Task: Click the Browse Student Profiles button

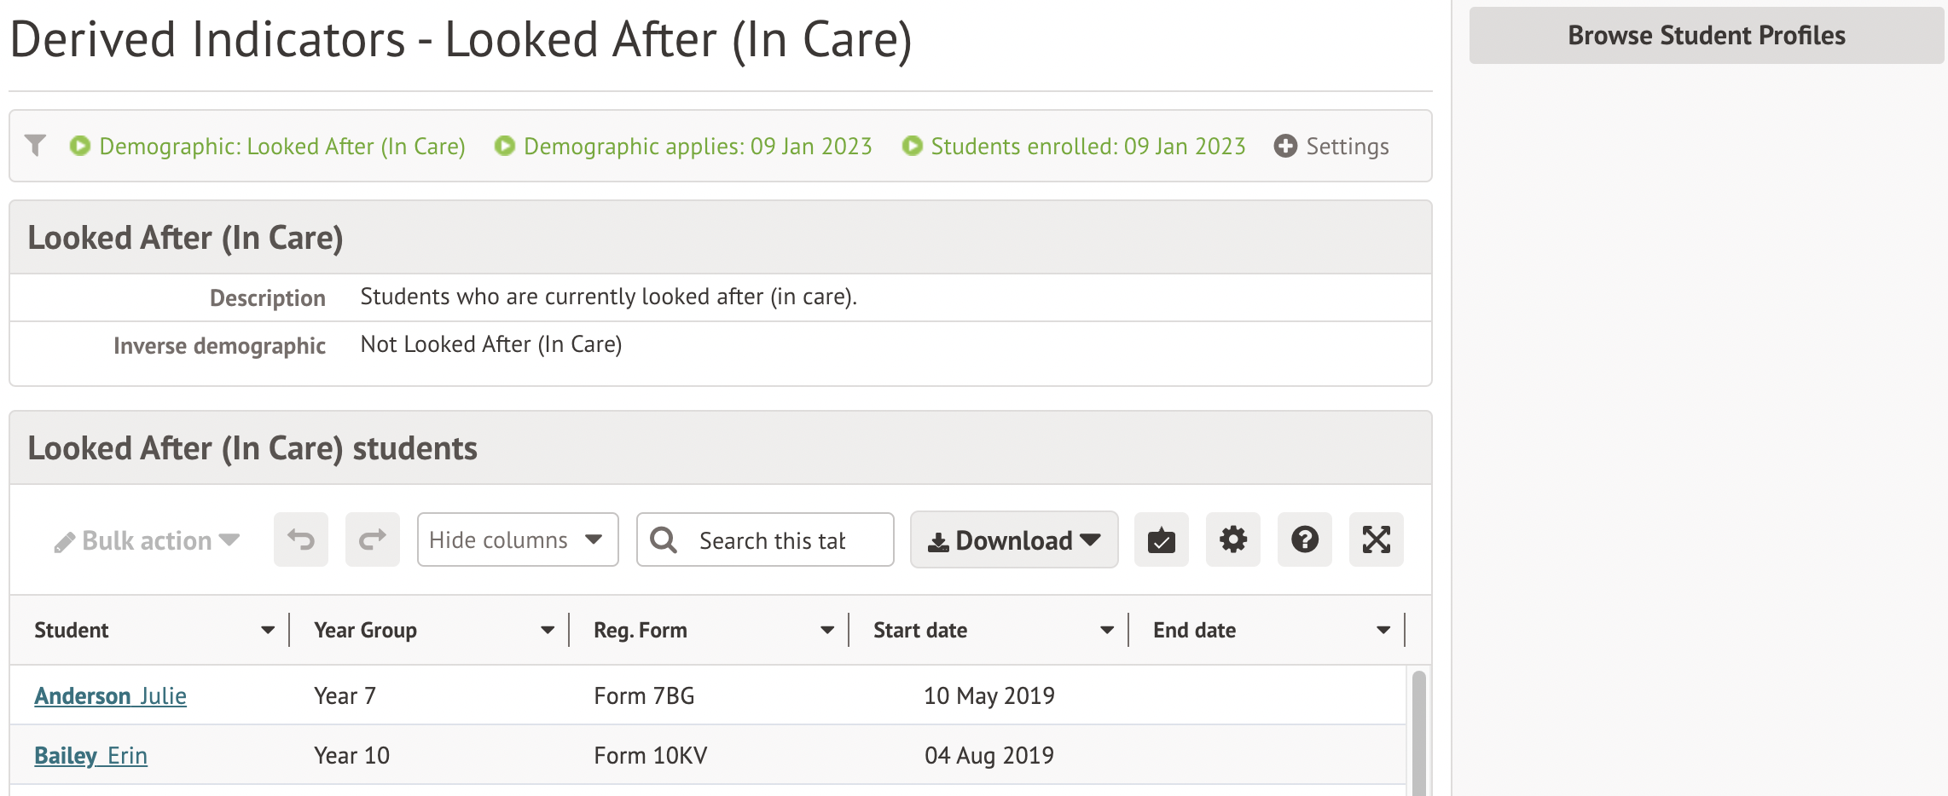Action: pos(1706,36)
